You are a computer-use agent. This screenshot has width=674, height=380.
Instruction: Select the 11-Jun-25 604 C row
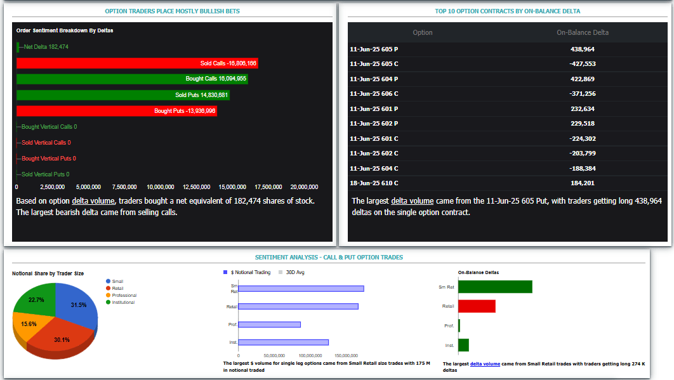[x=507, y=169]
